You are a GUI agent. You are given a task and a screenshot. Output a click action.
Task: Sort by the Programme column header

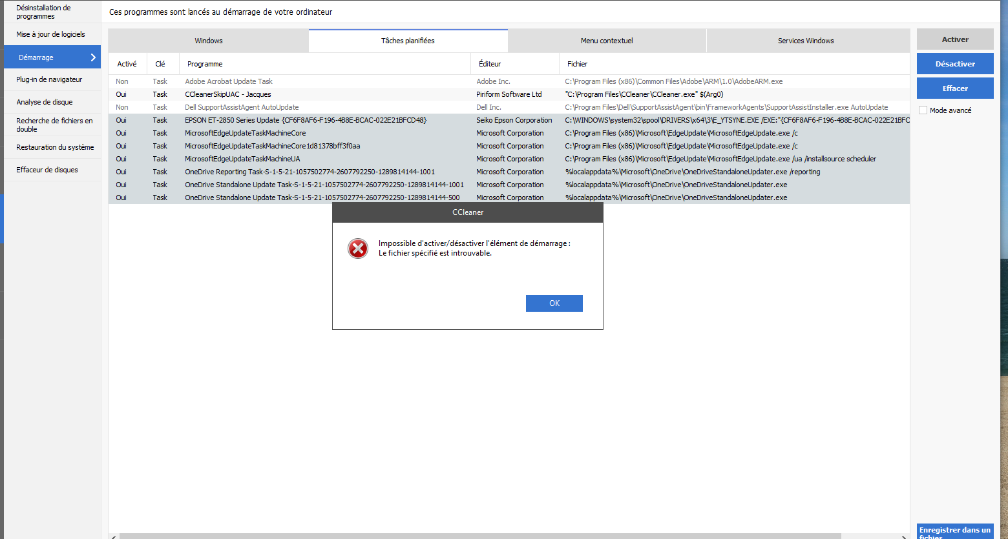(x=325, y=64)
